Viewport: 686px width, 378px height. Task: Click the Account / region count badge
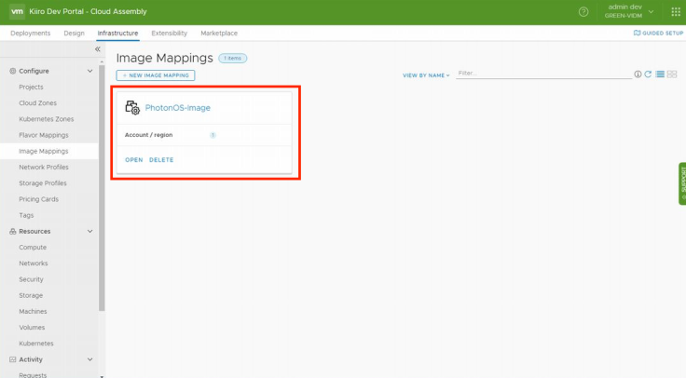click(213, 135)
